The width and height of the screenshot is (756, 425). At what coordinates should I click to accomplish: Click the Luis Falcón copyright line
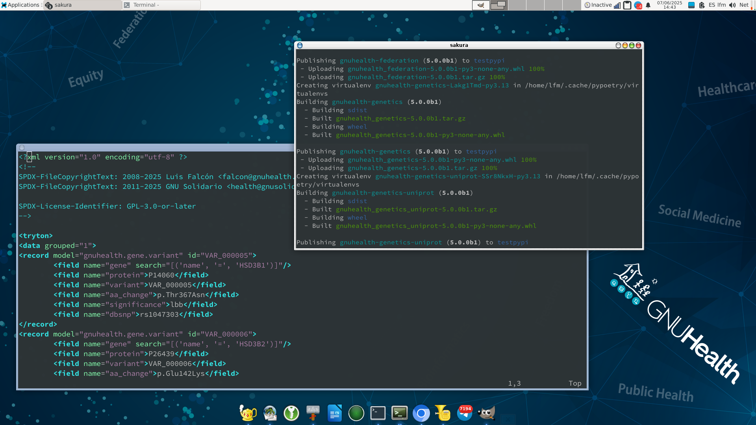tap(156, 177)
